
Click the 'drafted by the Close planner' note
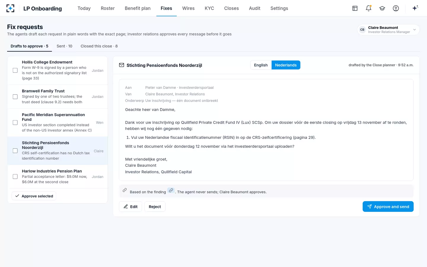(x=381, y=65)
